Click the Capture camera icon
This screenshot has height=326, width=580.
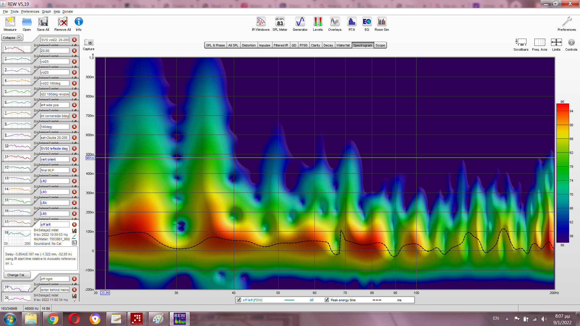point(89,43)
